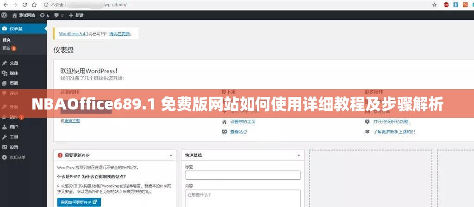Click the 仪表盘 page heading
Image resolution: width=474 pixels, height=207 pixels.
[x=63, y=50]
